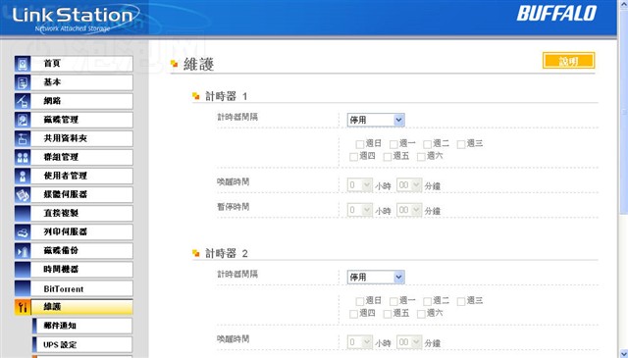Click the 維護 wrench icon in sidebar
Image resolution: width=628 pixels, height=358 pixels.
click(23, 307)
